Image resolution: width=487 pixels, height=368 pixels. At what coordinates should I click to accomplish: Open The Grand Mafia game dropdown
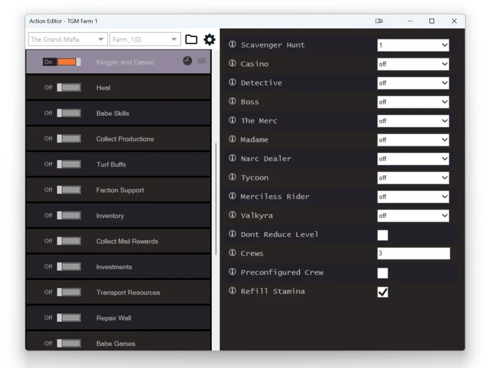tap(68, 39)
